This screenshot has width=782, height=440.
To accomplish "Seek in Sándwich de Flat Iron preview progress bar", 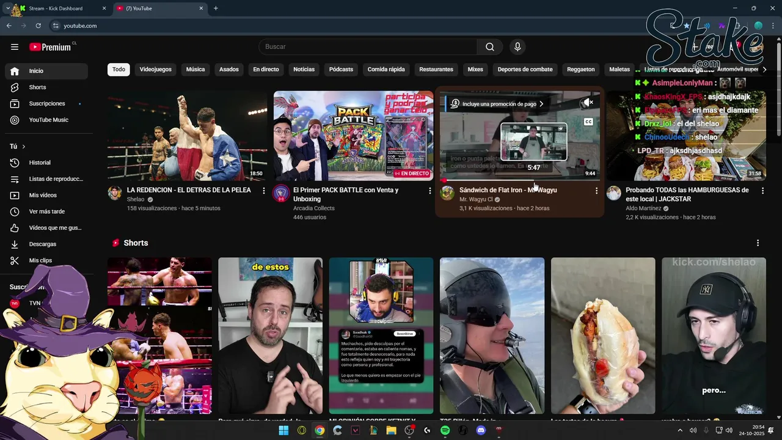I will [519, 180].
